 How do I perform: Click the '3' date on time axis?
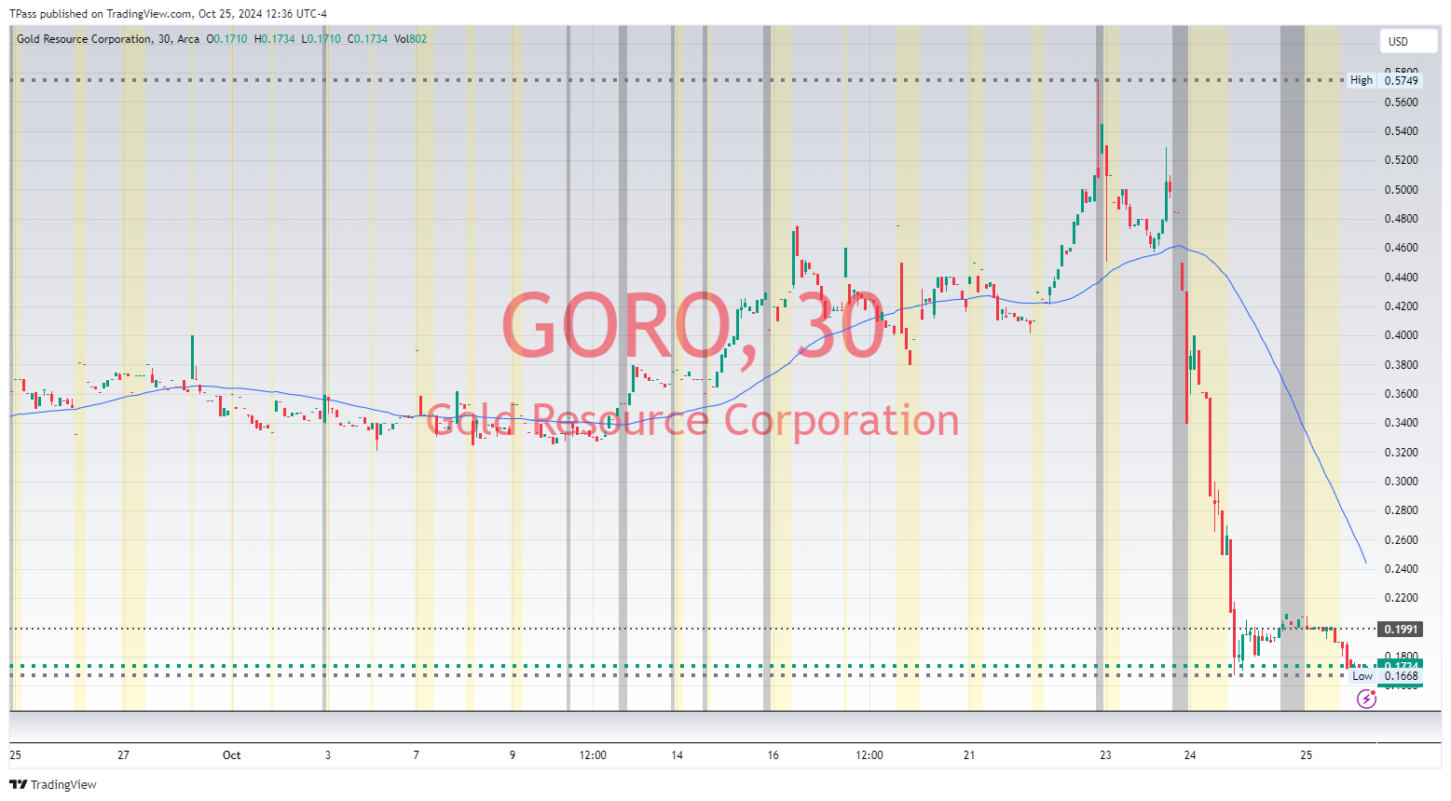click(x=327, y=755)
